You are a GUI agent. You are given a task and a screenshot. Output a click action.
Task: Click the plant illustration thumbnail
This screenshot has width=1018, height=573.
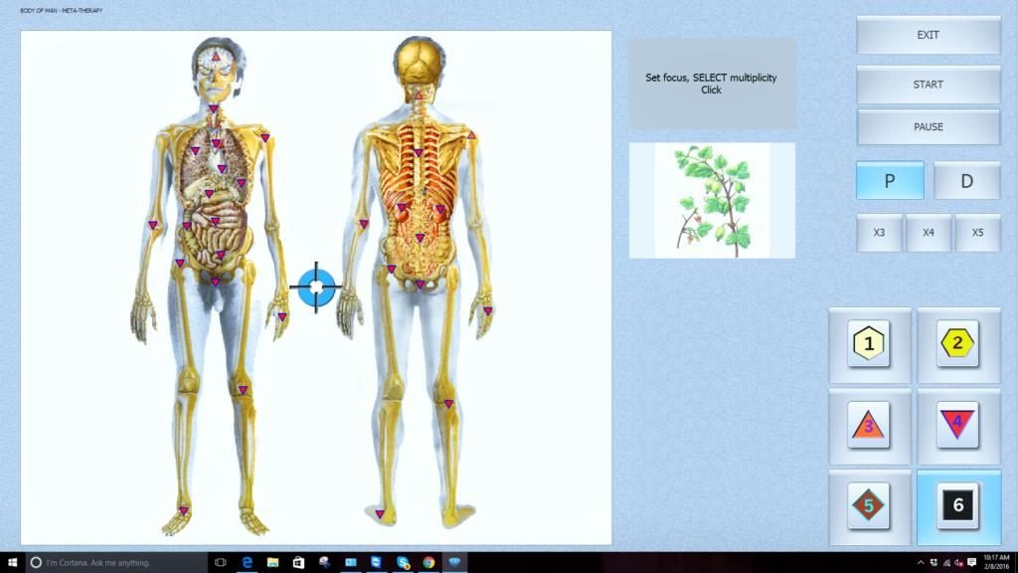coord(712,201)
